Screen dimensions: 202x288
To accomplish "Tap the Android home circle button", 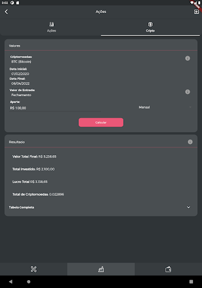I will 29,281.
